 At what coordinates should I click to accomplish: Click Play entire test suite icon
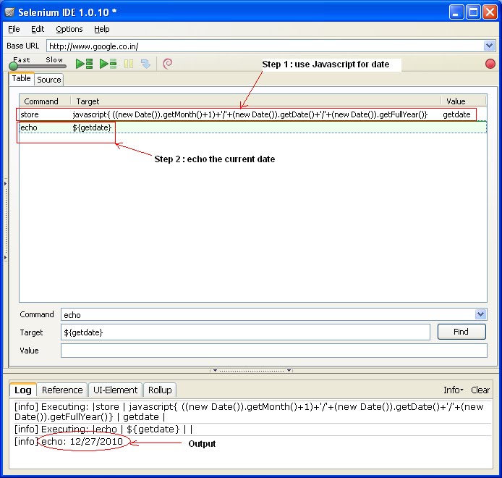click(84, 64)
